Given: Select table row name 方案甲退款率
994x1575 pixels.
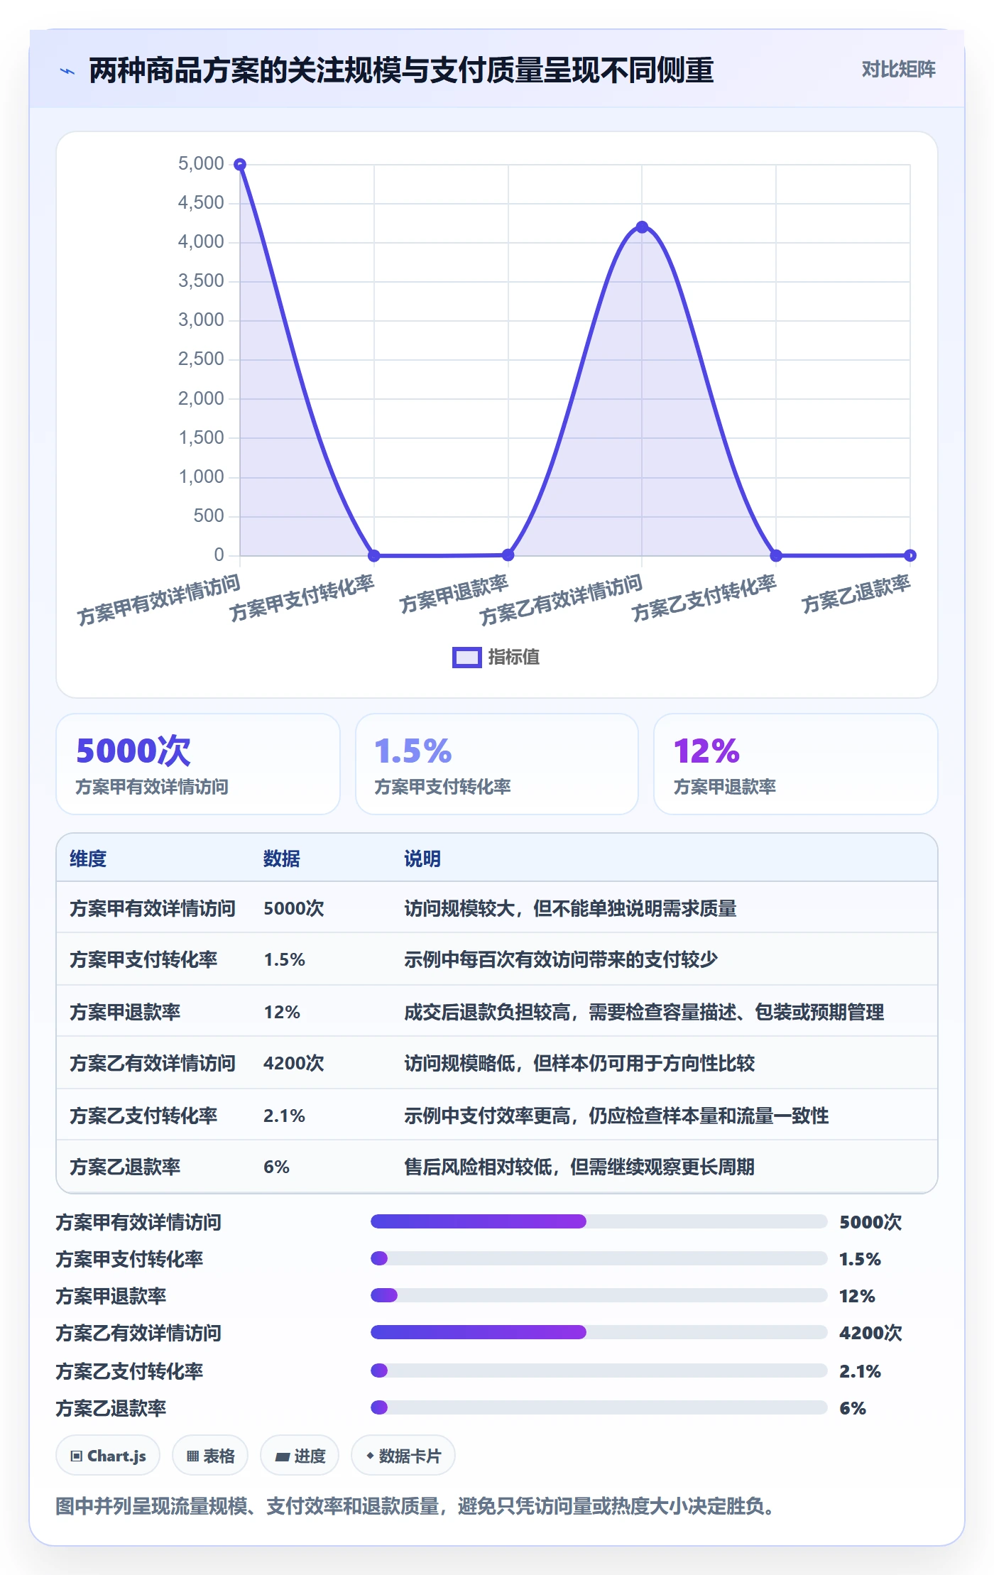Looking at the screenshot, I should [x=125, y=1012].
